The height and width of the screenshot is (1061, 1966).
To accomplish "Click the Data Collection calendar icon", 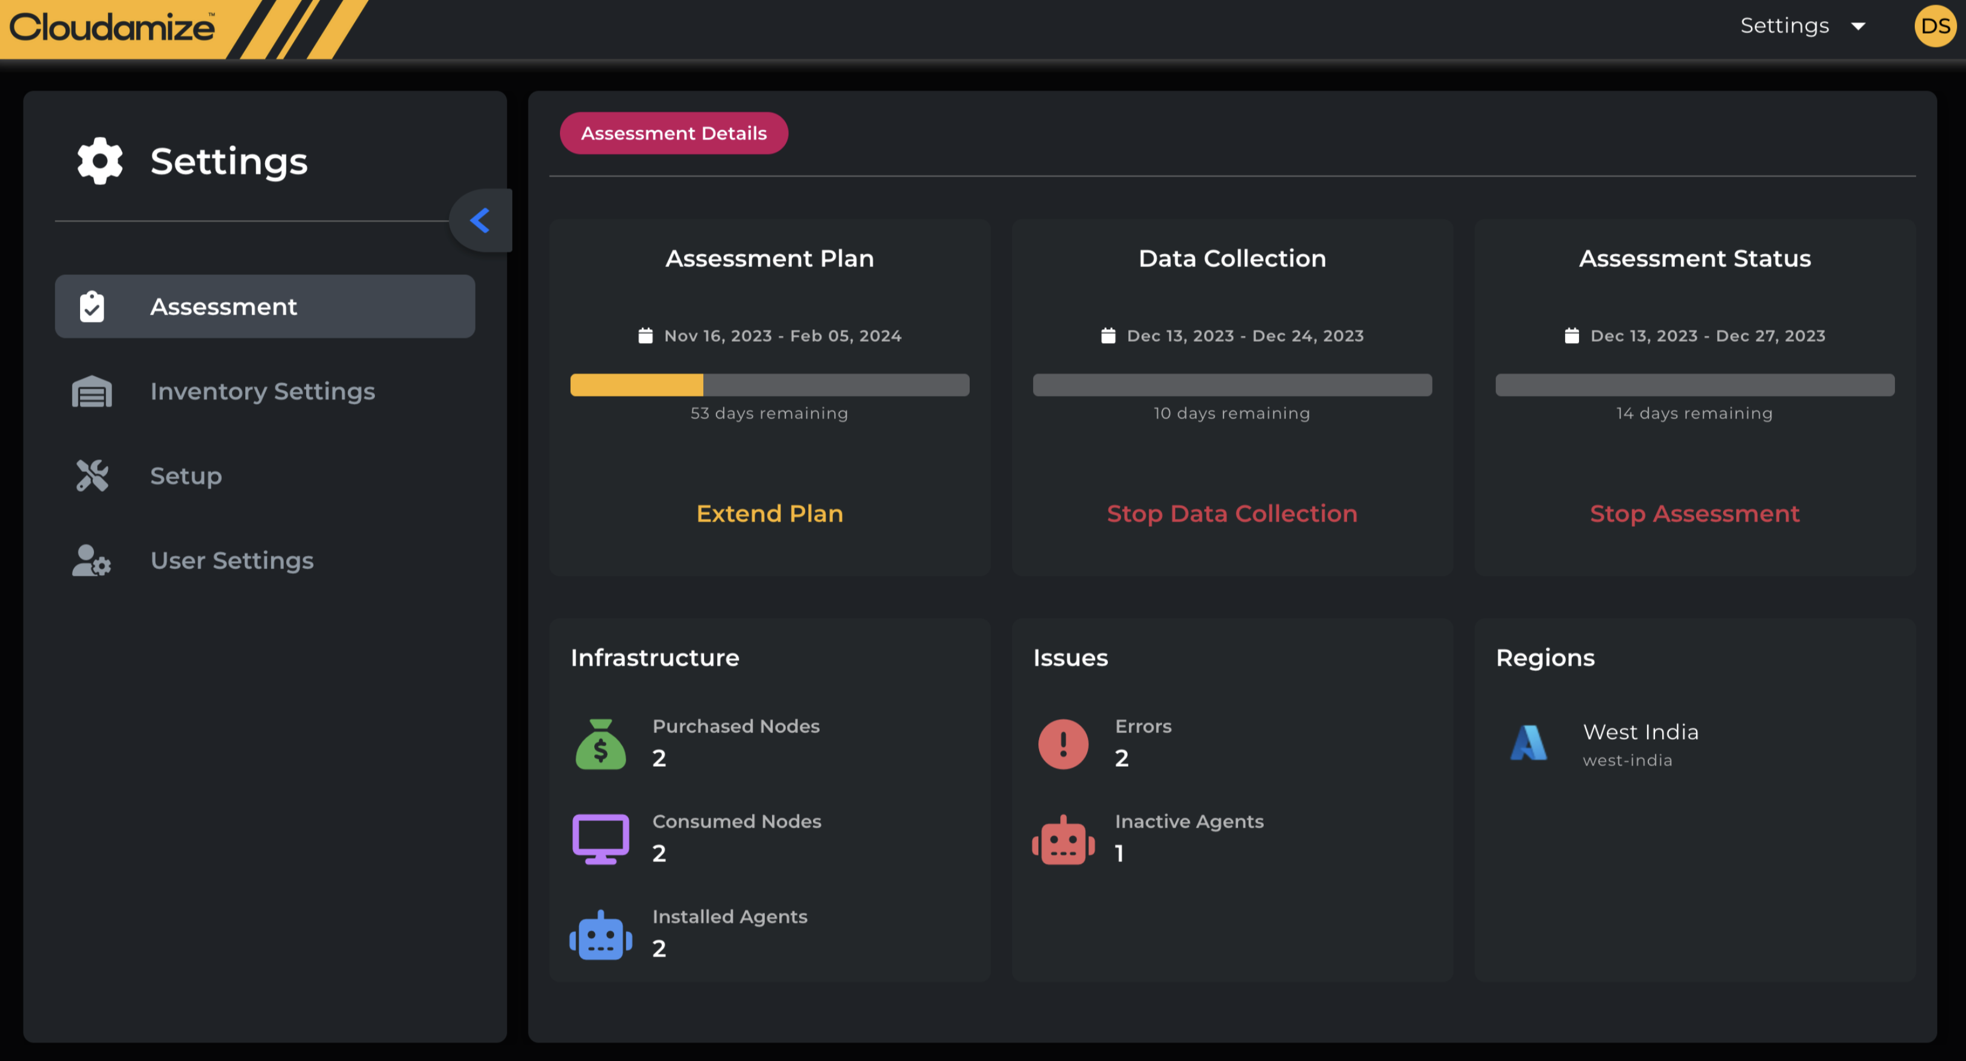I will coord(1108,336).
